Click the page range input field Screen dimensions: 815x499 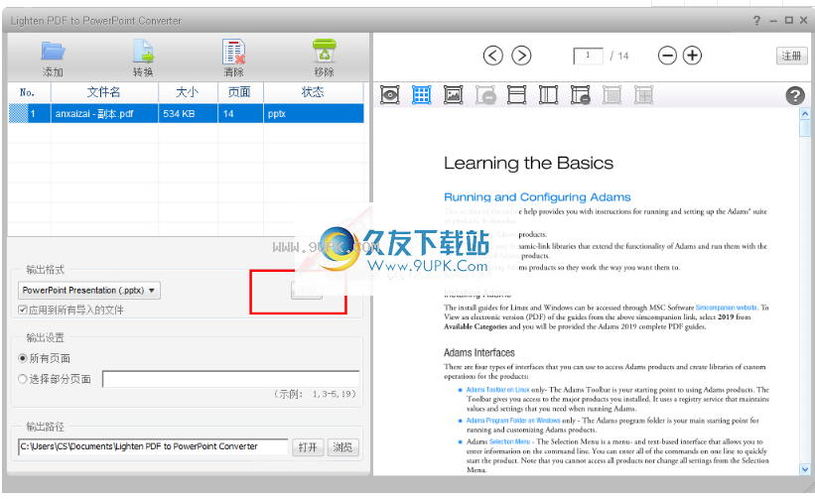230,379
